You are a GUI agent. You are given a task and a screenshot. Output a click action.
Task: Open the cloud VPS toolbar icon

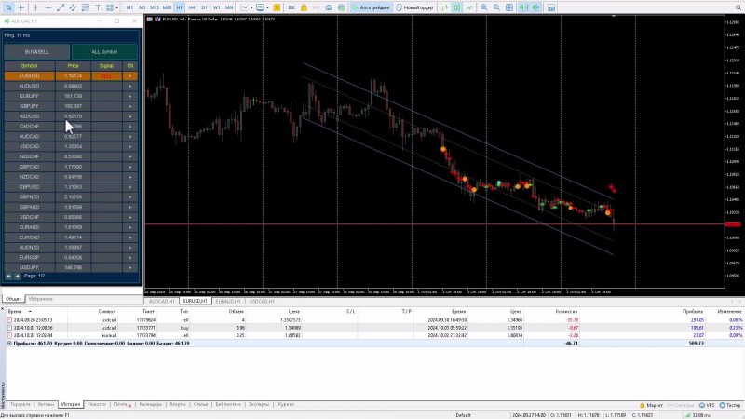(329, 7)
